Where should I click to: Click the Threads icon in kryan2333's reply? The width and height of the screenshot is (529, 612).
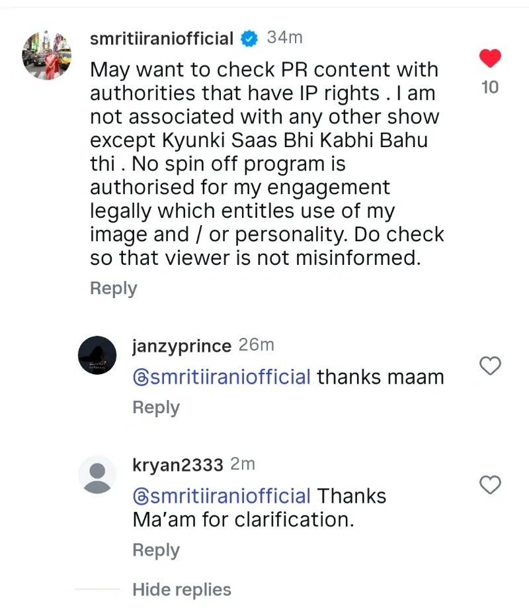141,496
